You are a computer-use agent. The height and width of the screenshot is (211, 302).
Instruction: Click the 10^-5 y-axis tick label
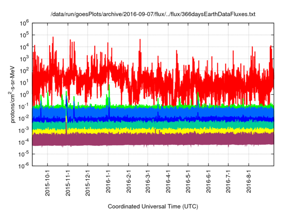24,154
